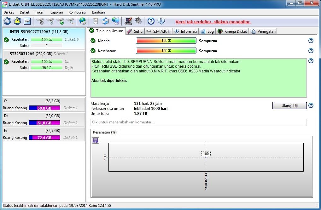Click the disk with green checkmark icon
The width and height of the screenshot is (321, 210).
[x=60, y=21]
